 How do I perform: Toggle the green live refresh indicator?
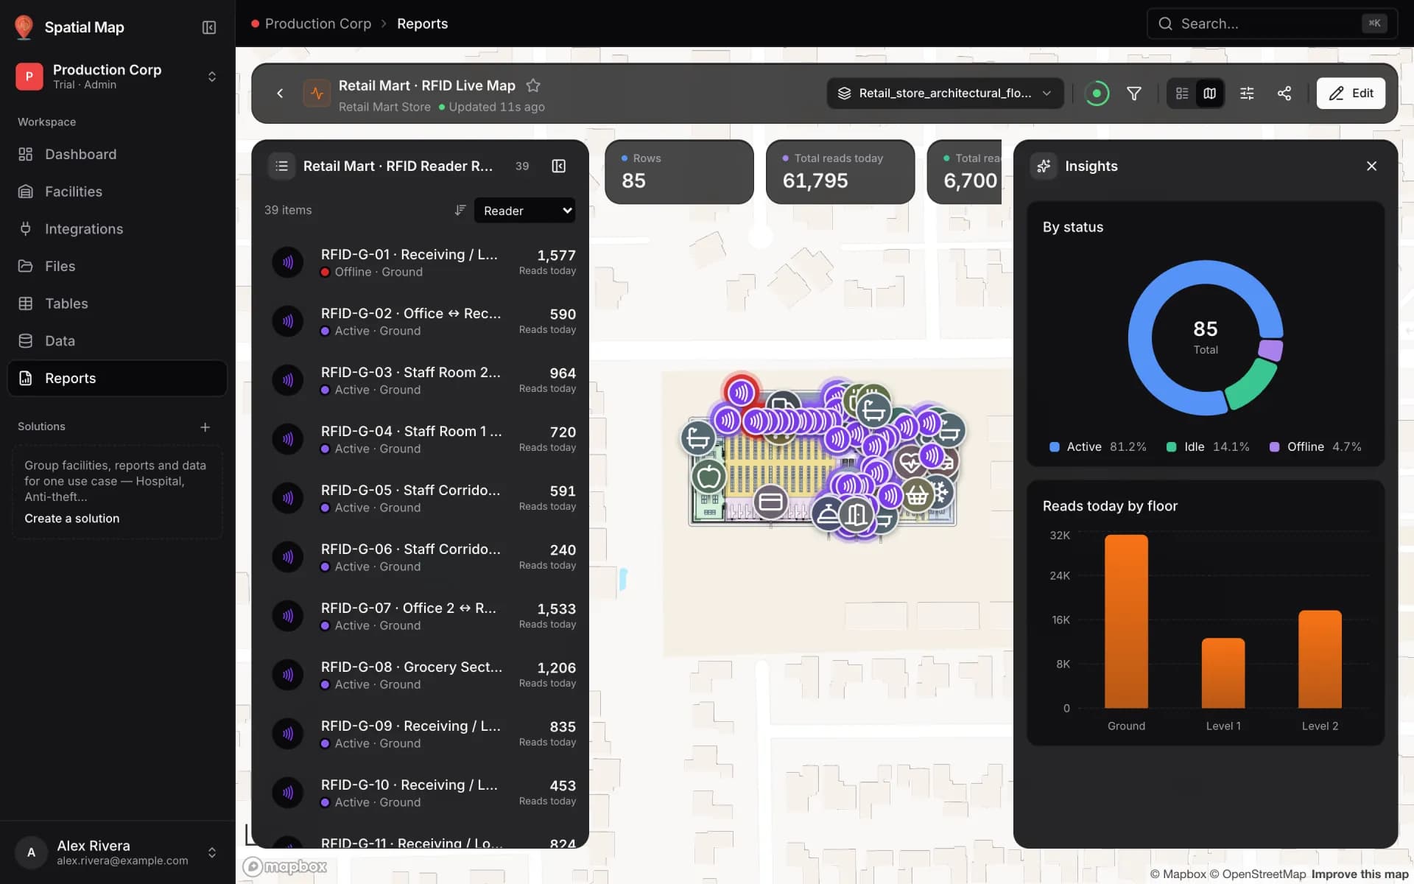[1097, 94]
